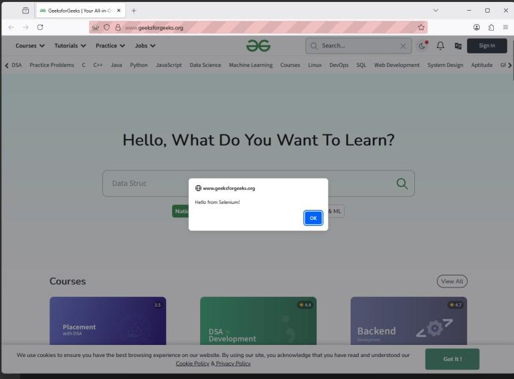The image size is (514, 379).
Task: Open the Placement with DSA course card
Action: tap(108, 321)
